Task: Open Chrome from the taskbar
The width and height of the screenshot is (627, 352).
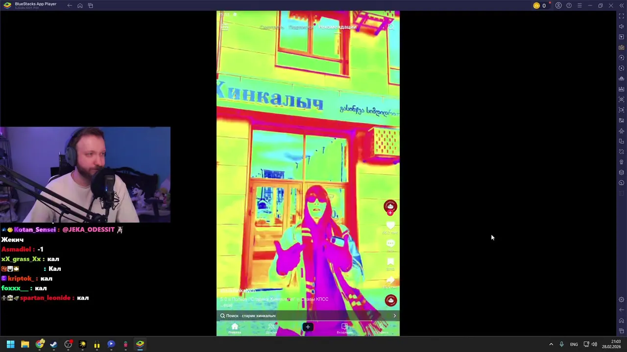Action: 40,344
